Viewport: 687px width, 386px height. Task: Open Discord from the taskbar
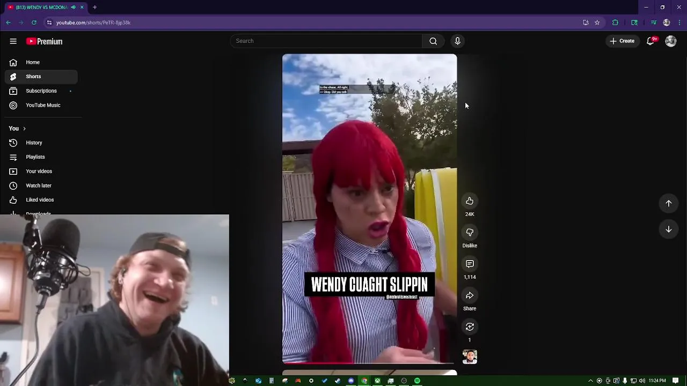point(351,381)
